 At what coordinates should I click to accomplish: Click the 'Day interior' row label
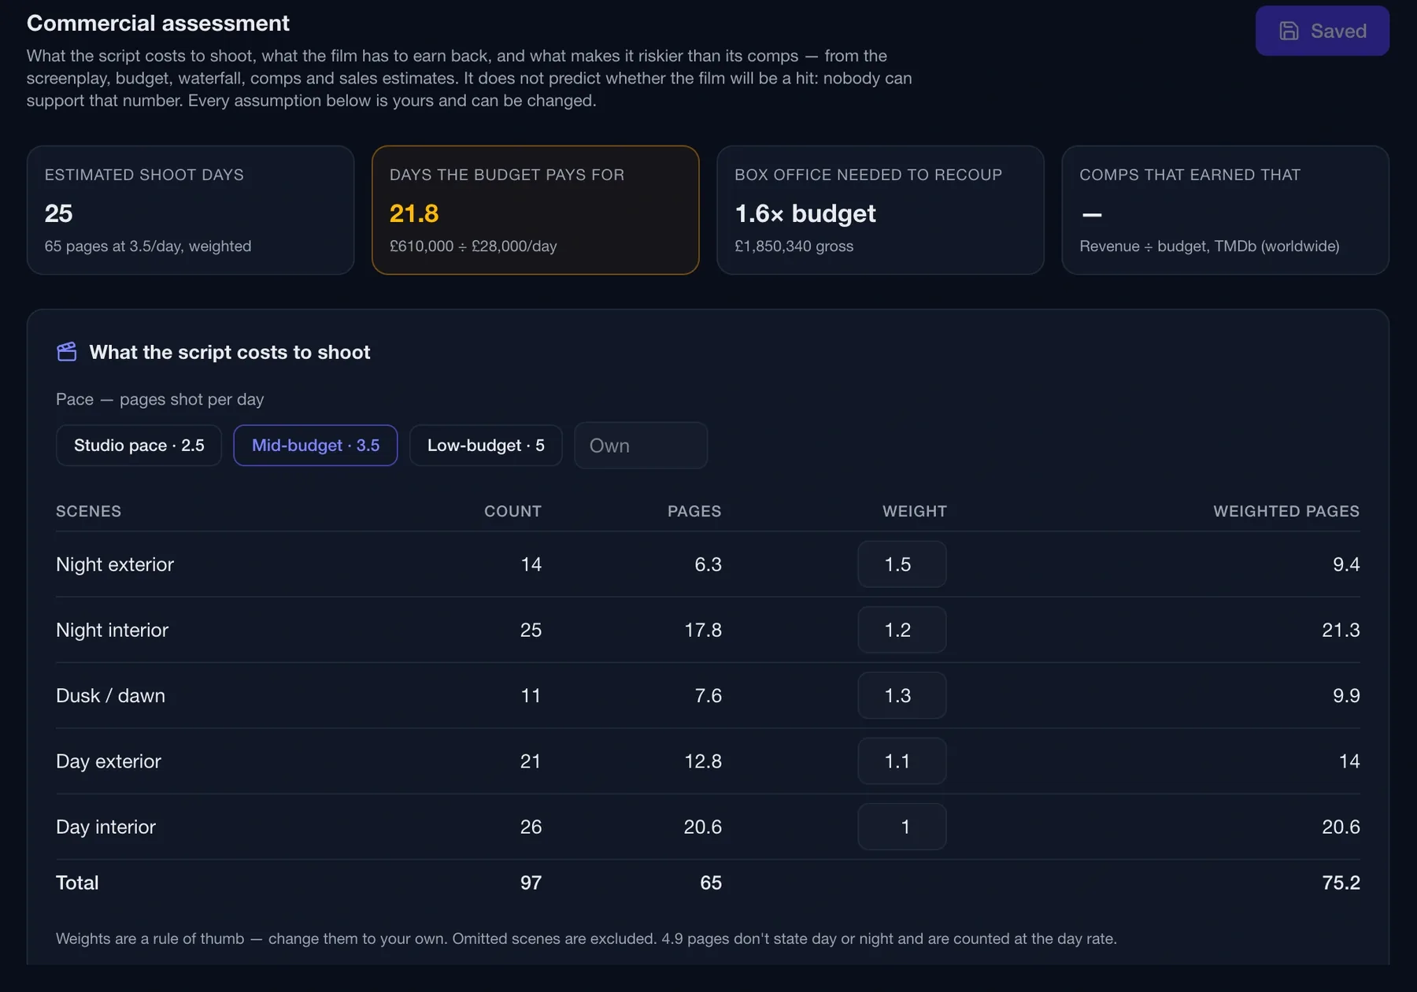pyautogui.click(x=105, y=827)
